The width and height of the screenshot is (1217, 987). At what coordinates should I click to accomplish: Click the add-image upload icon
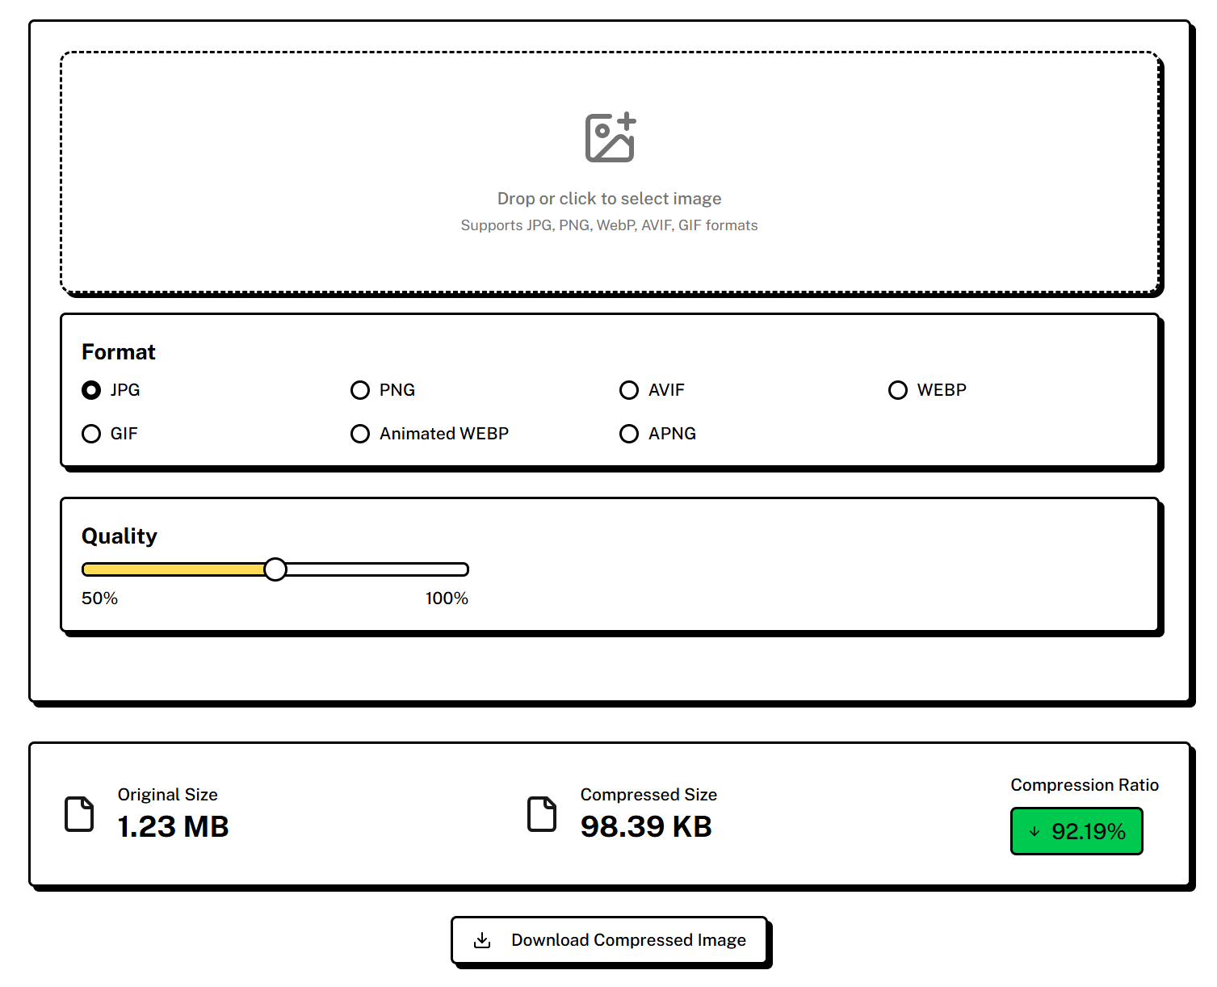[x=610, y=137]
